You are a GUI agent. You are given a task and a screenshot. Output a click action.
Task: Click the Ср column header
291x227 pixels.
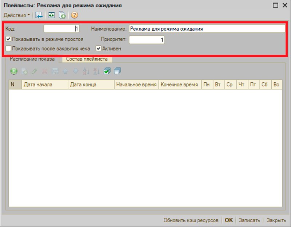231,85
